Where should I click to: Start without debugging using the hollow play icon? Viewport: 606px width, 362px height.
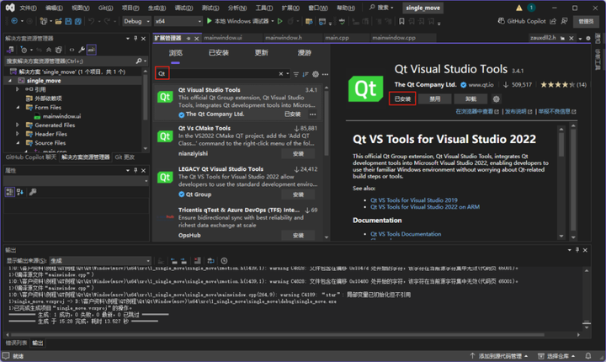point(280,21)
